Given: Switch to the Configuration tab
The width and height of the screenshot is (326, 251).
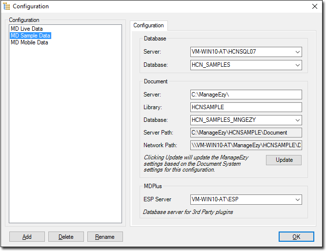Looking at the screenshot, I should (x=148, y=25).
